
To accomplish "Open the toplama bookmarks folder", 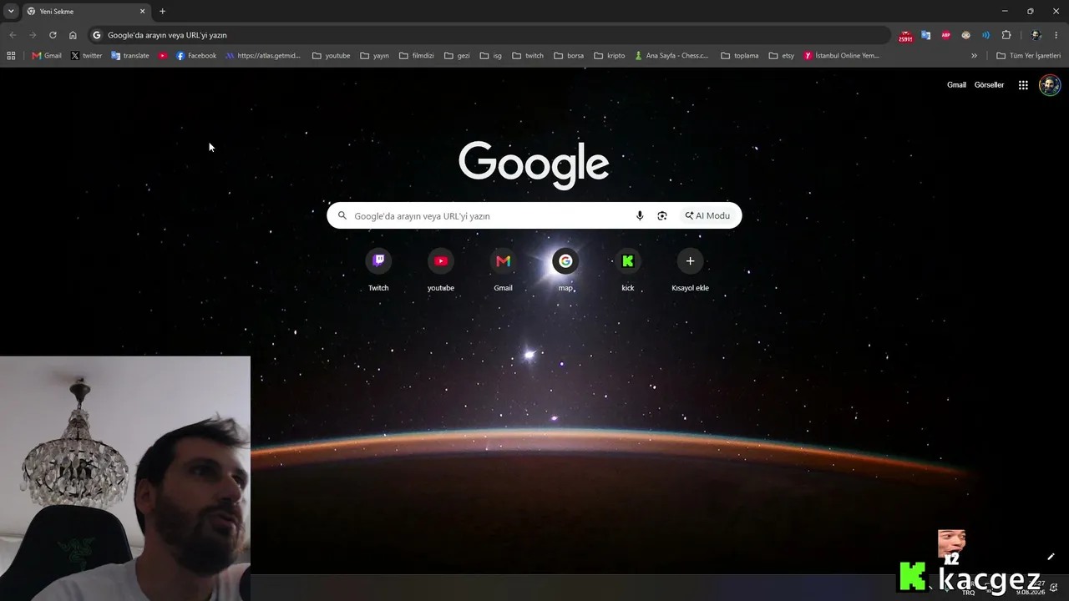I will pos(740,56).
